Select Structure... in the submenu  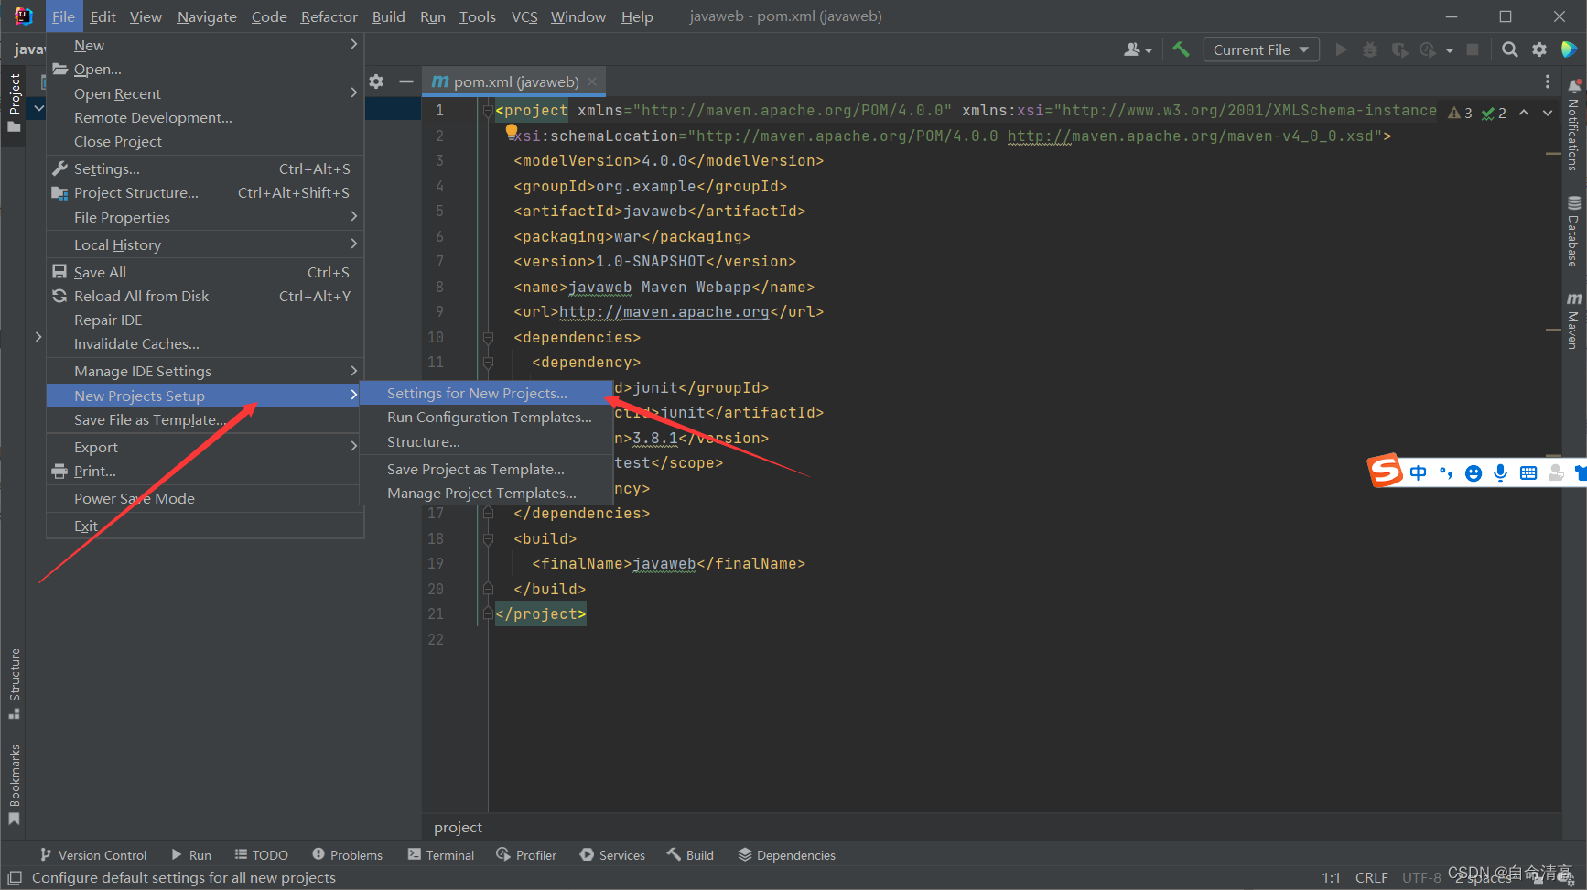[486, 441]
